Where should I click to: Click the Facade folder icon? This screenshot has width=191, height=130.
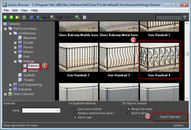20,42
